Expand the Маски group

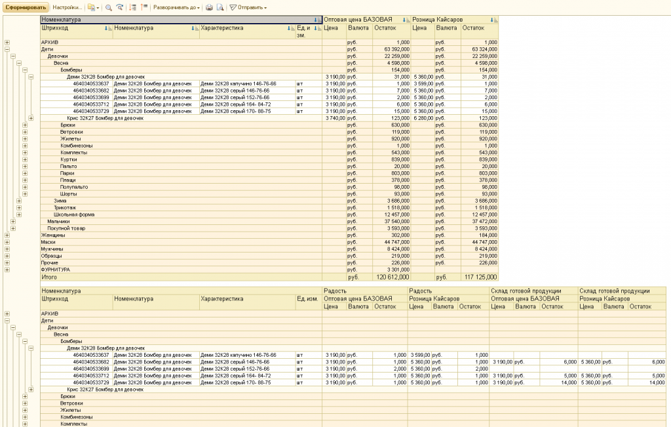[x=7, y=242]
